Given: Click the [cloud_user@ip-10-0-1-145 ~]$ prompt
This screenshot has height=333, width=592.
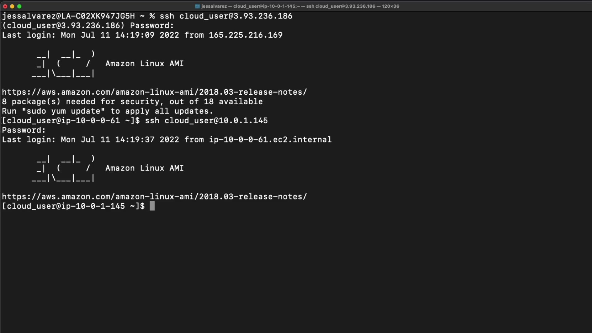Looking at the screenshot, I should click(73, 206).
